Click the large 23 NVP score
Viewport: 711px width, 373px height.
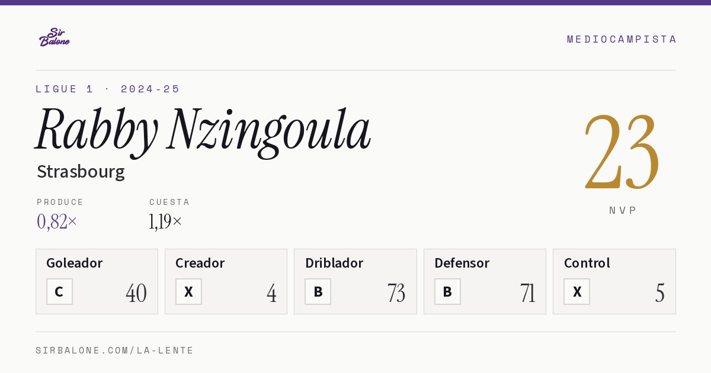622,151
